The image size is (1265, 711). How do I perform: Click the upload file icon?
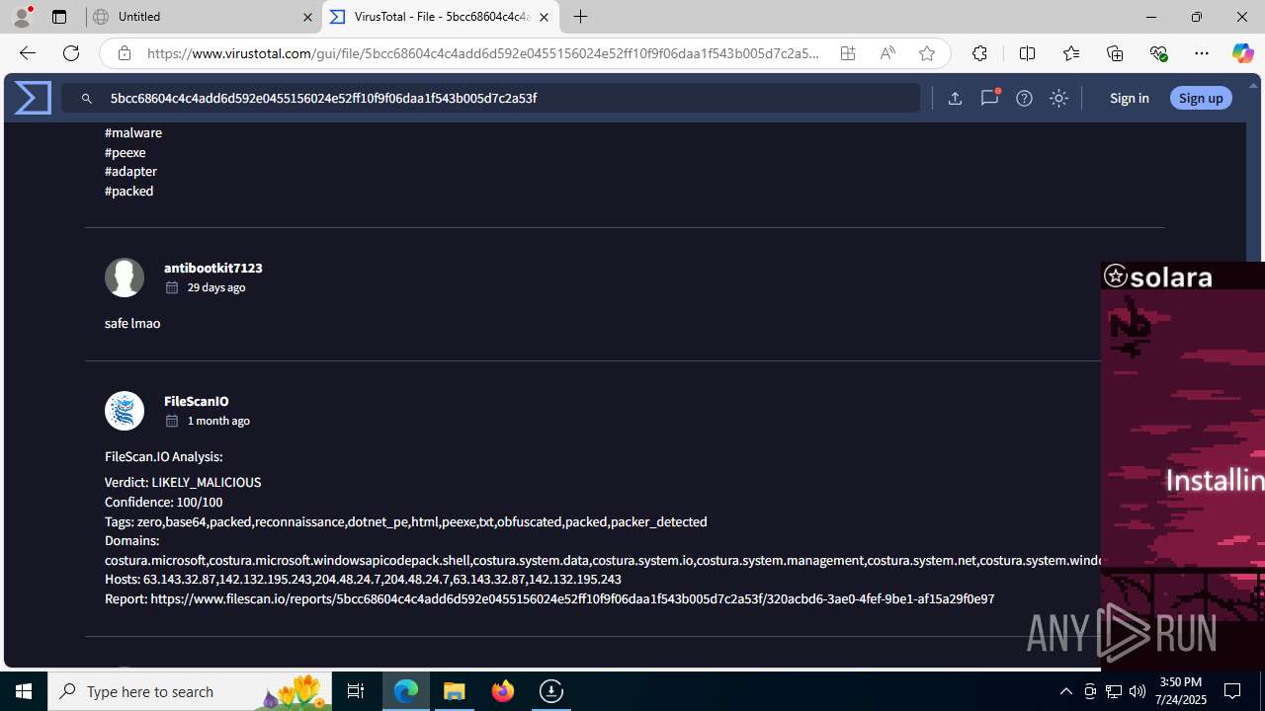pos(955,98)
